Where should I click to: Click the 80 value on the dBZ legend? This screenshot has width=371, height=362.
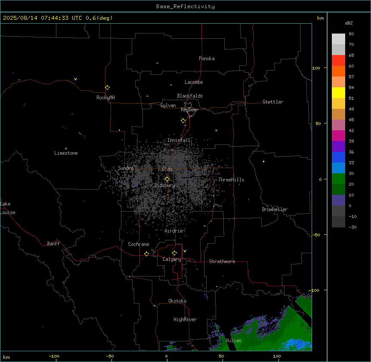pos(351,34)
